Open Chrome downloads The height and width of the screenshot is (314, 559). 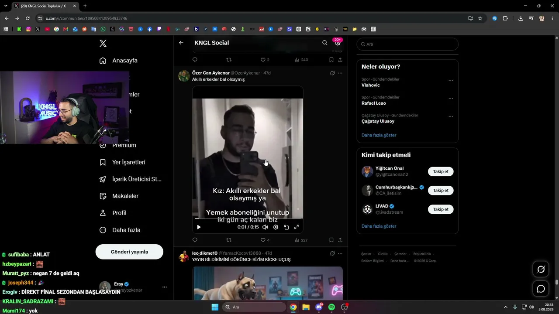pyautogui.click(x=521, y=18)
